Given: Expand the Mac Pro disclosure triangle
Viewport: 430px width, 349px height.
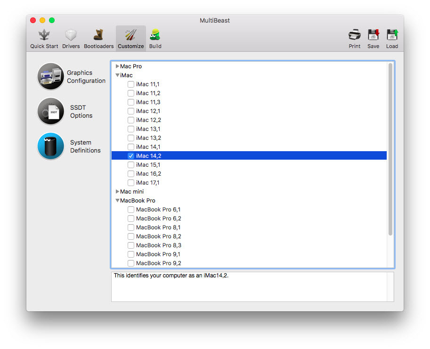Looking at the screenshot, I should tap(117, 66).
